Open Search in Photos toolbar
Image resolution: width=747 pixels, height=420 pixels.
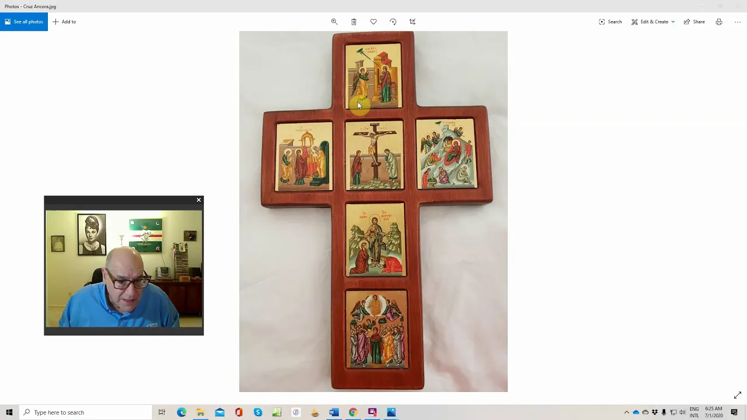610,22
